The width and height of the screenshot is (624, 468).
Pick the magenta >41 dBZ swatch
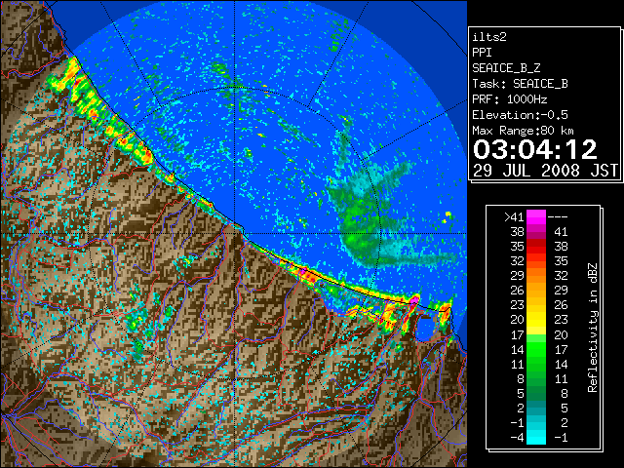point(536,217)
